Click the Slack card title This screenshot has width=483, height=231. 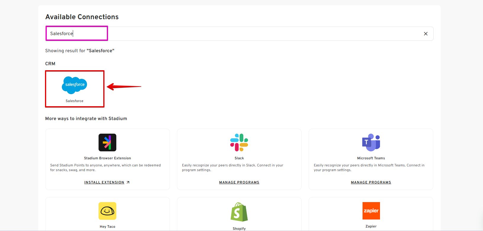239,158
